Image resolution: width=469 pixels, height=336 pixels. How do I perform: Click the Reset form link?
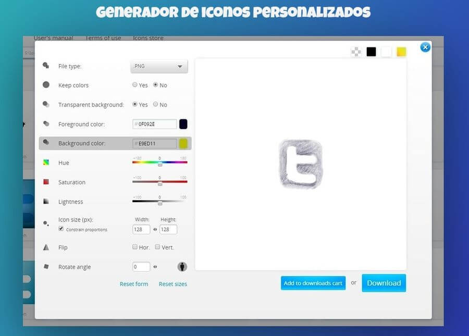click(134, 284)
